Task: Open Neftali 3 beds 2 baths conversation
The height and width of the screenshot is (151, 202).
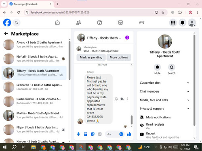Action: pos(34,59)
